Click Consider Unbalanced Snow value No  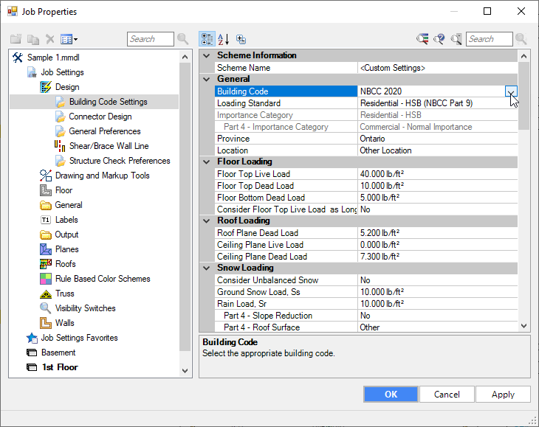click(437, 280)
